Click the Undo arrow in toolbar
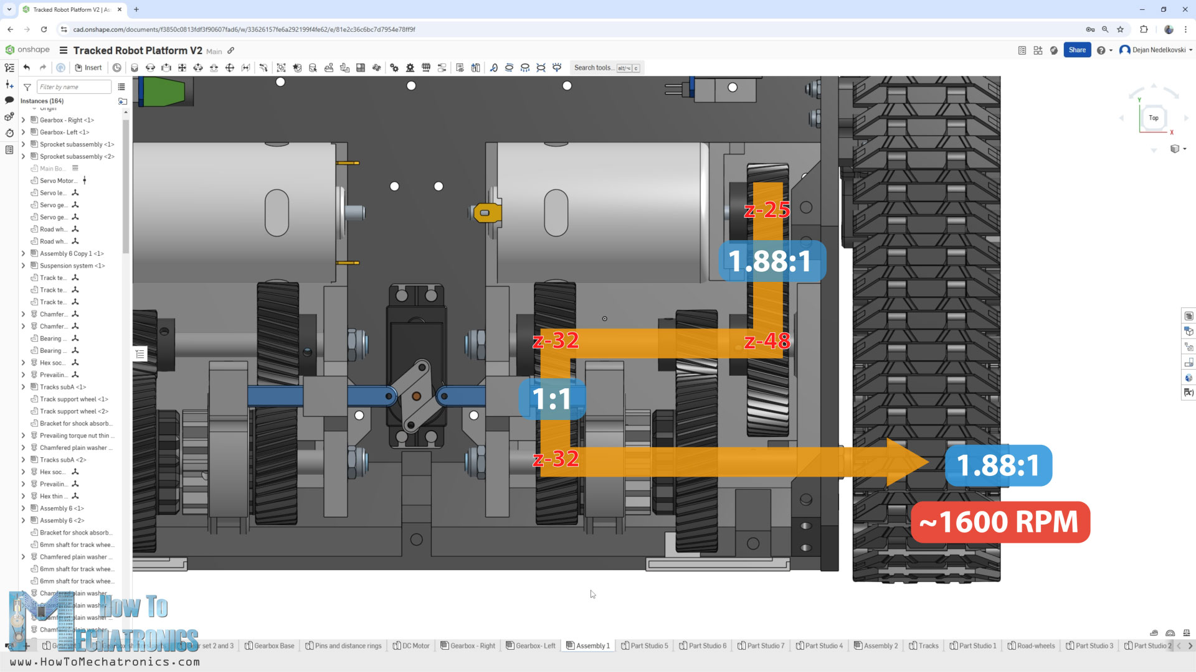This screenshot has height=672, width=1196. pyautogui.click(x=27, y=68)
